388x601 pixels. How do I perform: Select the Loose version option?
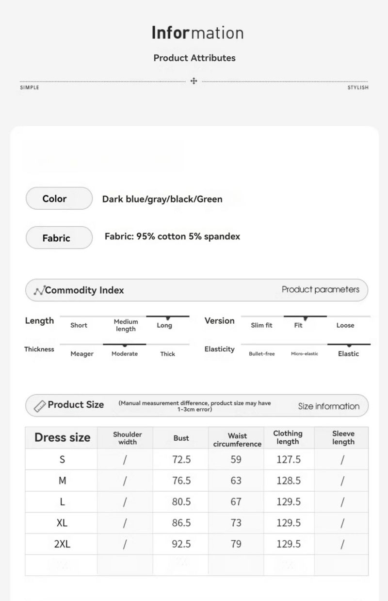tap(345, 325)
